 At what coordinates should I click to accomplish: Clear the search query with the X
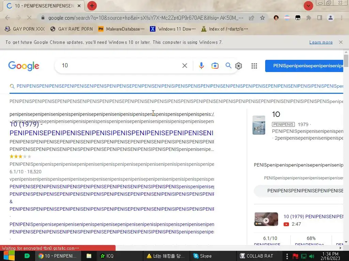184,66
